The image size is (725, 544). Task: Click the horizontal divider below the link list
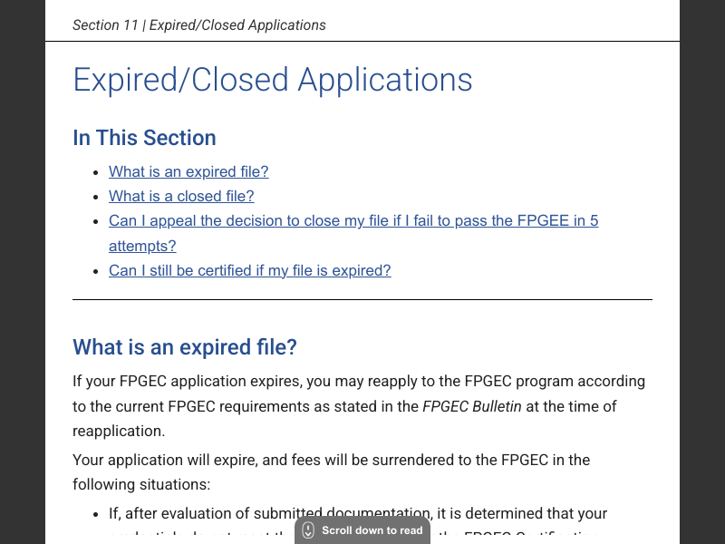362,299
